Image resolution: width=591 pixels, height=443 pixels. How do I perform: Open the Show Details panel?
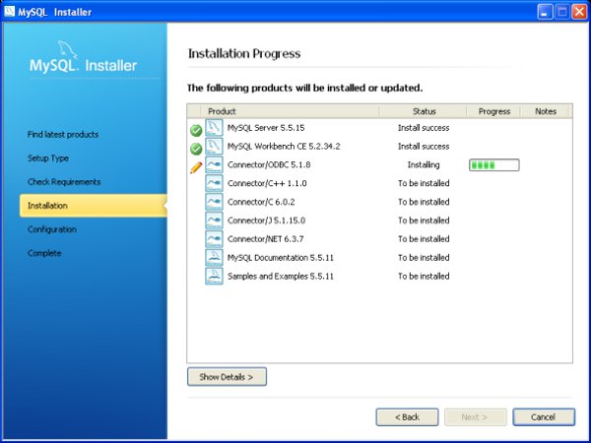227,377
